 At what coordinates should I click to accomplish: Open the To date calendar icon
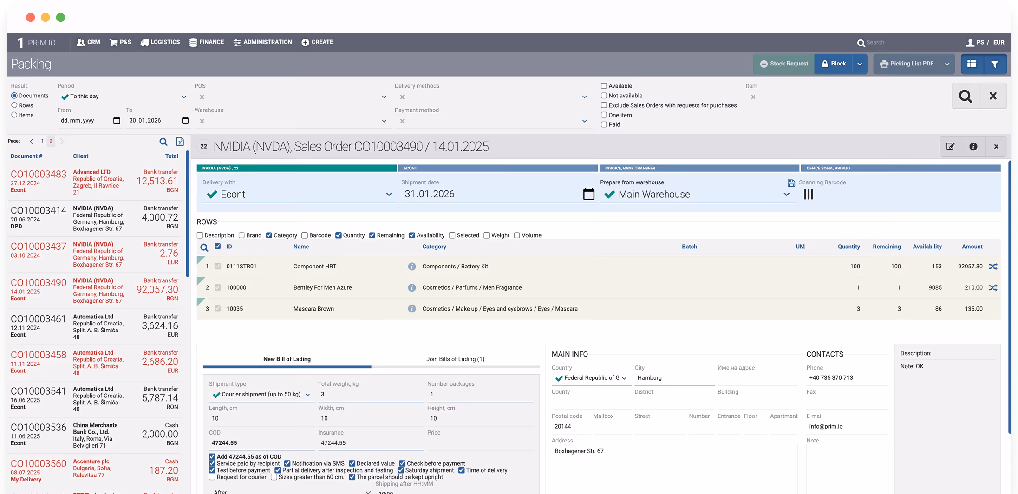(x=185, y=121)
